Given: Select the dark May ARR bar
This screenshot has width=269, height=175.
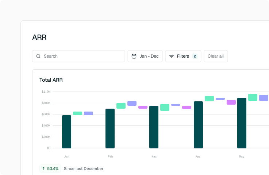Looking at the screenshot, I should click(x=242, y=123).
